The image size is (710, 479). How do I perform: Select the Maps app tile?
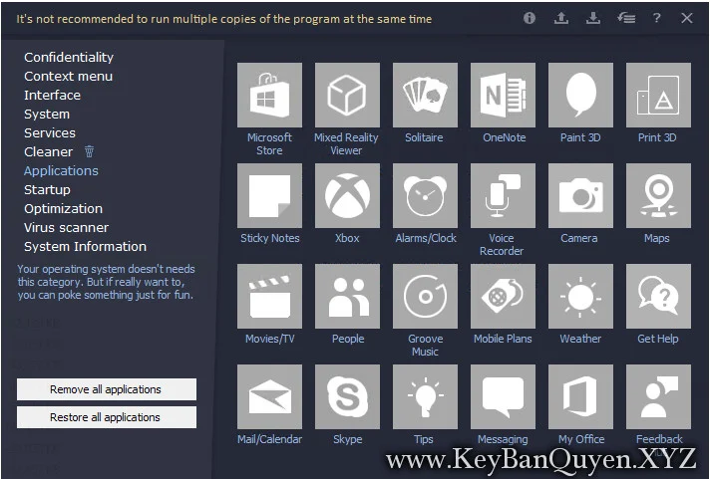point(658,195)
